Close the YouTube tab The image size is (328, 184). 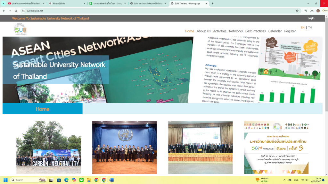pos(44,3)
